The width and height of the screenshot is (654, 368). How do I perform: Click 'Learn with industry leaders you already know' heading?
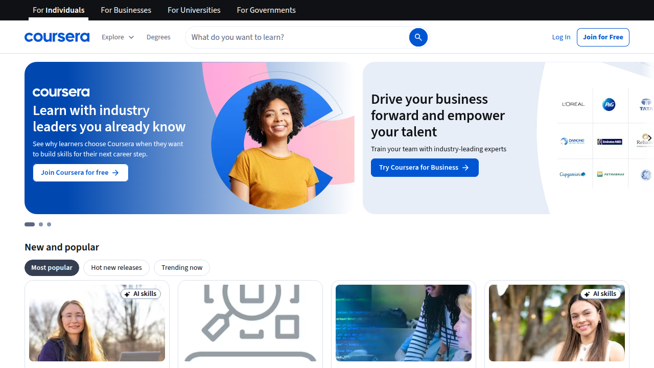point(109,119)
